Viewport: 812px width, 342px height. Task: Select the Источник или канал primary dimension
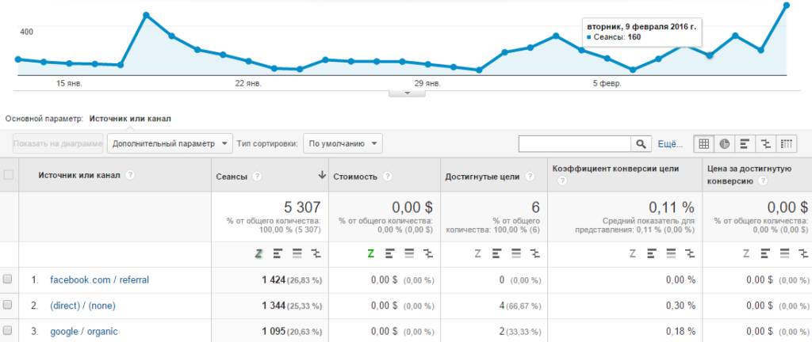(x=130, y=118)
